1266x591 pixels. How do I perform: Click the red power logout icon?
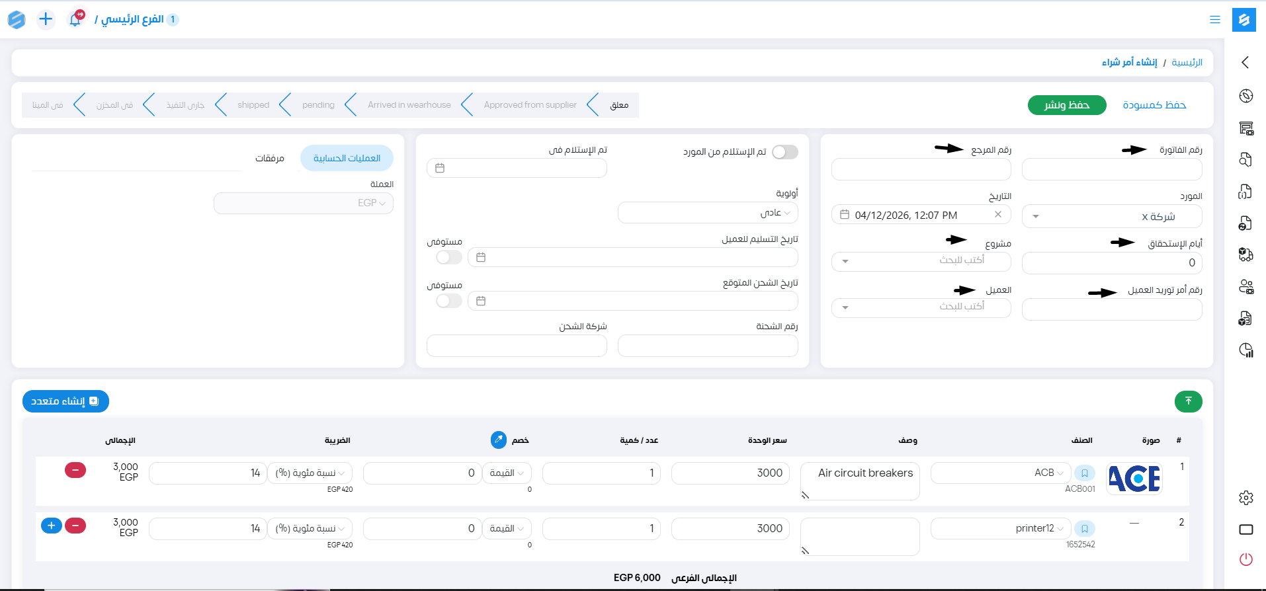1245,559
